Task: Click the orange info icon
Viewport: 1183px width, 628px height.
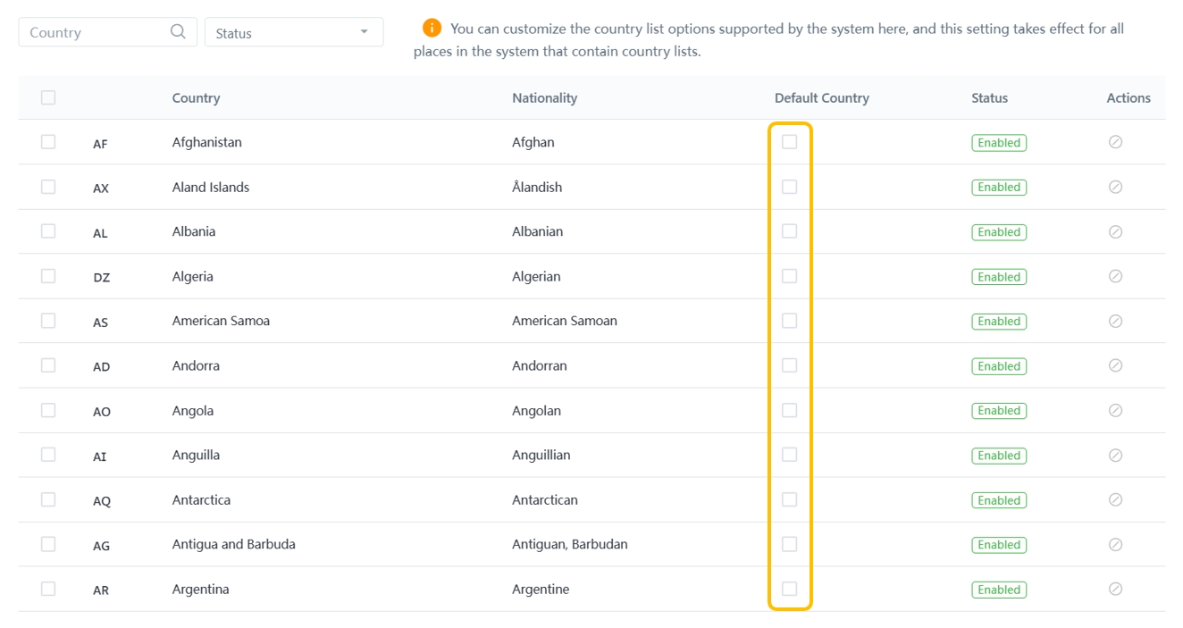Action: 432,28
